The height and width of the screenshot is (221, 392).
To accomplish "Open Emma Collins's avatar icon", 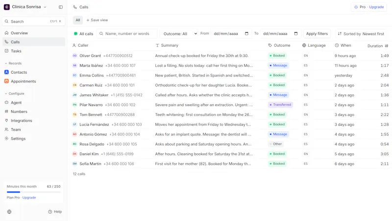I will pyautogui.click(x=75, y=75).
